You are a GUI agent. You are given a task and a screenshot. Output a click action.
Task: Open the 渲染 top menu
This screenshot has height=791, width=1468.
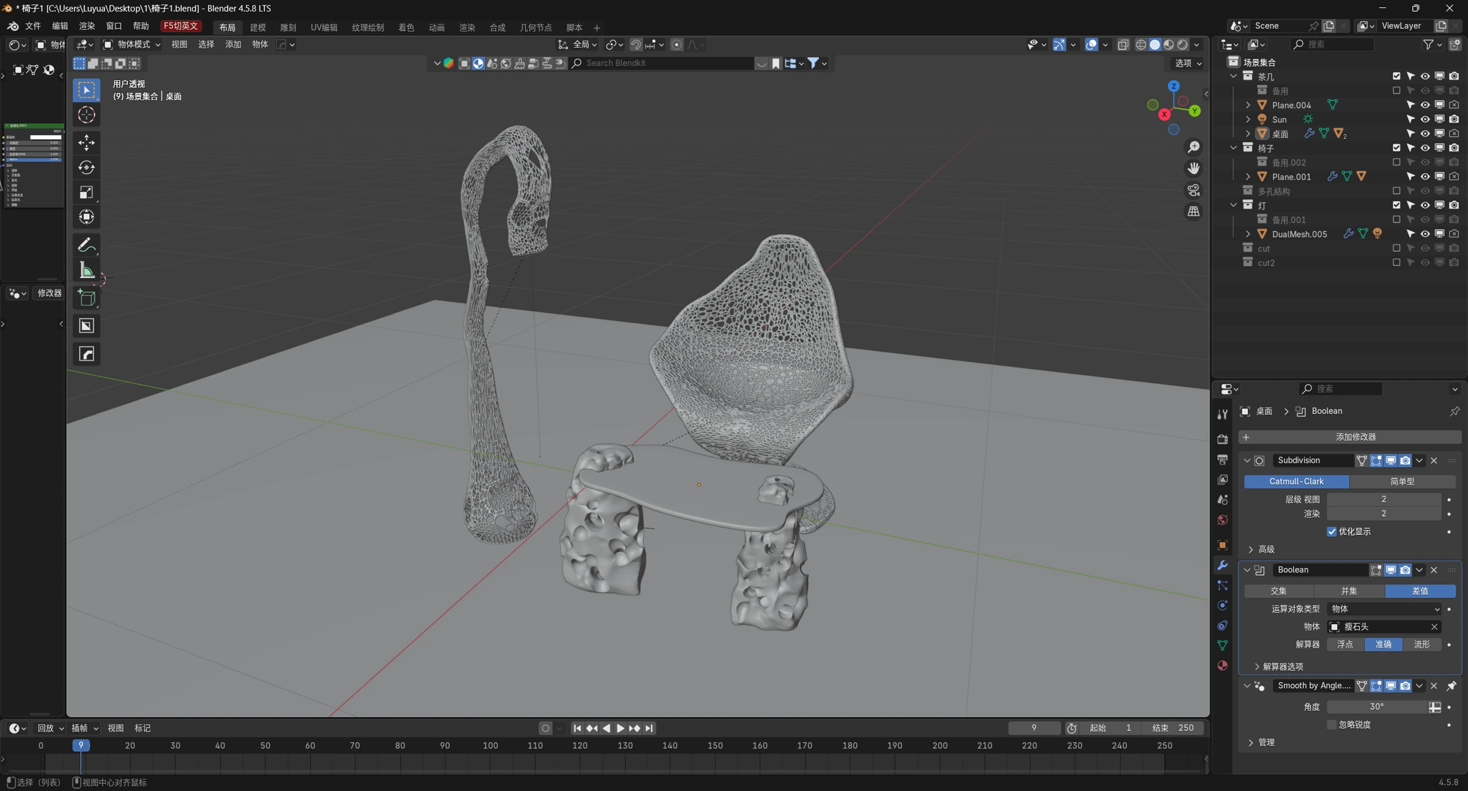tap(87, 26)
